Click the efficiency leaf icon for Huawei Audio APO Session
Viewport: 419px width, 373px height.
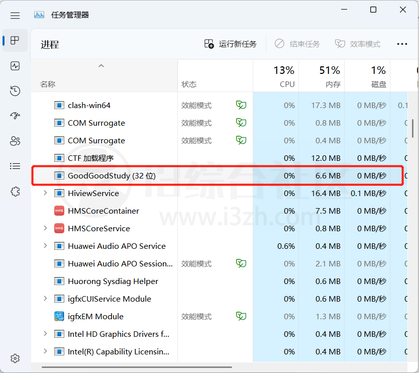point(241,263)
